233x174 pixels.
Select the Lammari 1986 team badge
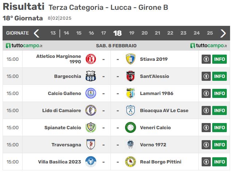[131, 93]
